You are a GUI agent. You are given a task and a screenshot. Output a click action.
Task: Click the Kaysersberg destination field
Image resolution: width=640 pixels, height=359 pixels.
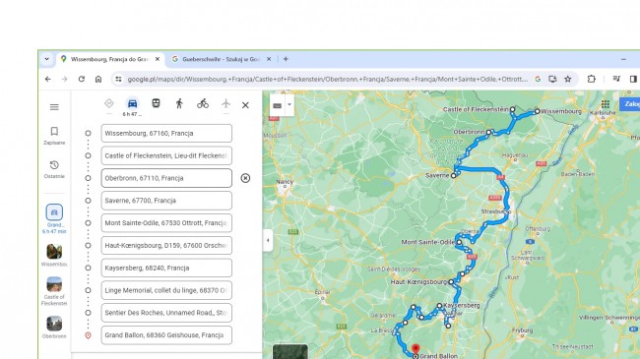tap(166, 269)
